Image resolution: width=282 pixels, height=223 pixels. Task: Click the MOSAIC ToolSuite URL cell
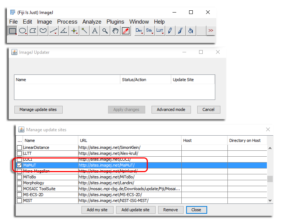(x=130, y=189)
